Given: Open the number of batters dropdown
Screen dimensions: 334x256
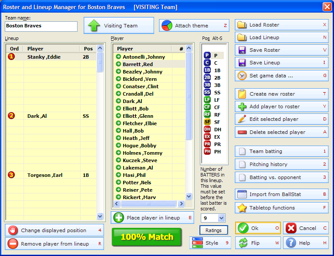Looking at the screenshot, I should tap(222, 218).
